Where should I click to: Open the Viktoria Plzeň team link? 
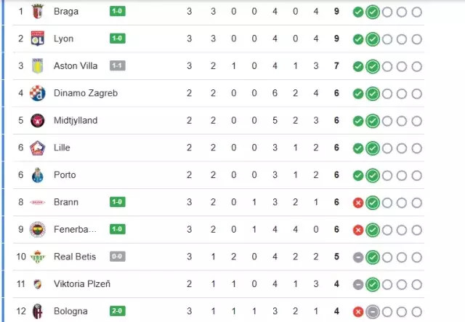coord(82,284)
